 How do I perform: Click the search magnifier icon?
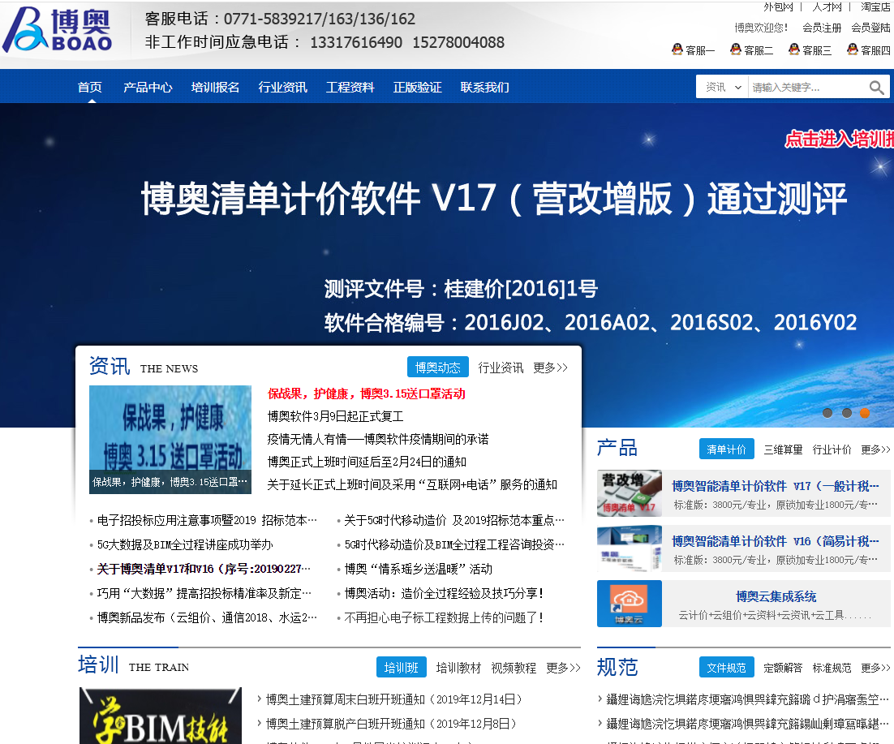tap(876, 88)
